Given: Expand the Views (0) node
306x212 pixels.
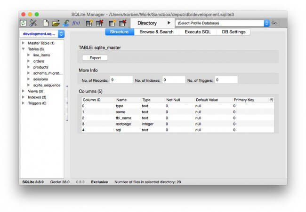Looking at the screenshot, I should coord(23,91).
